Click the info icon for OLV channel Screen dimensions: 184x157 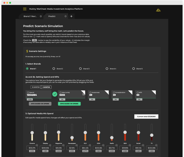pyautogui.click(x=90, y=145)
